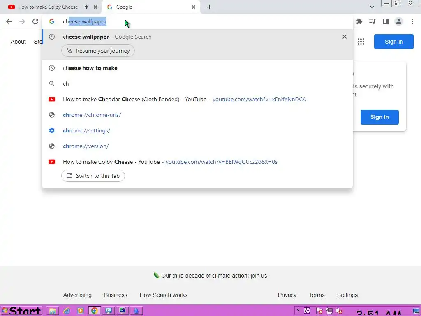Image resolution: width=421 pixels, height=316 pixels.
Task: Click Switch to this tab button
Action: coord(93,176)
